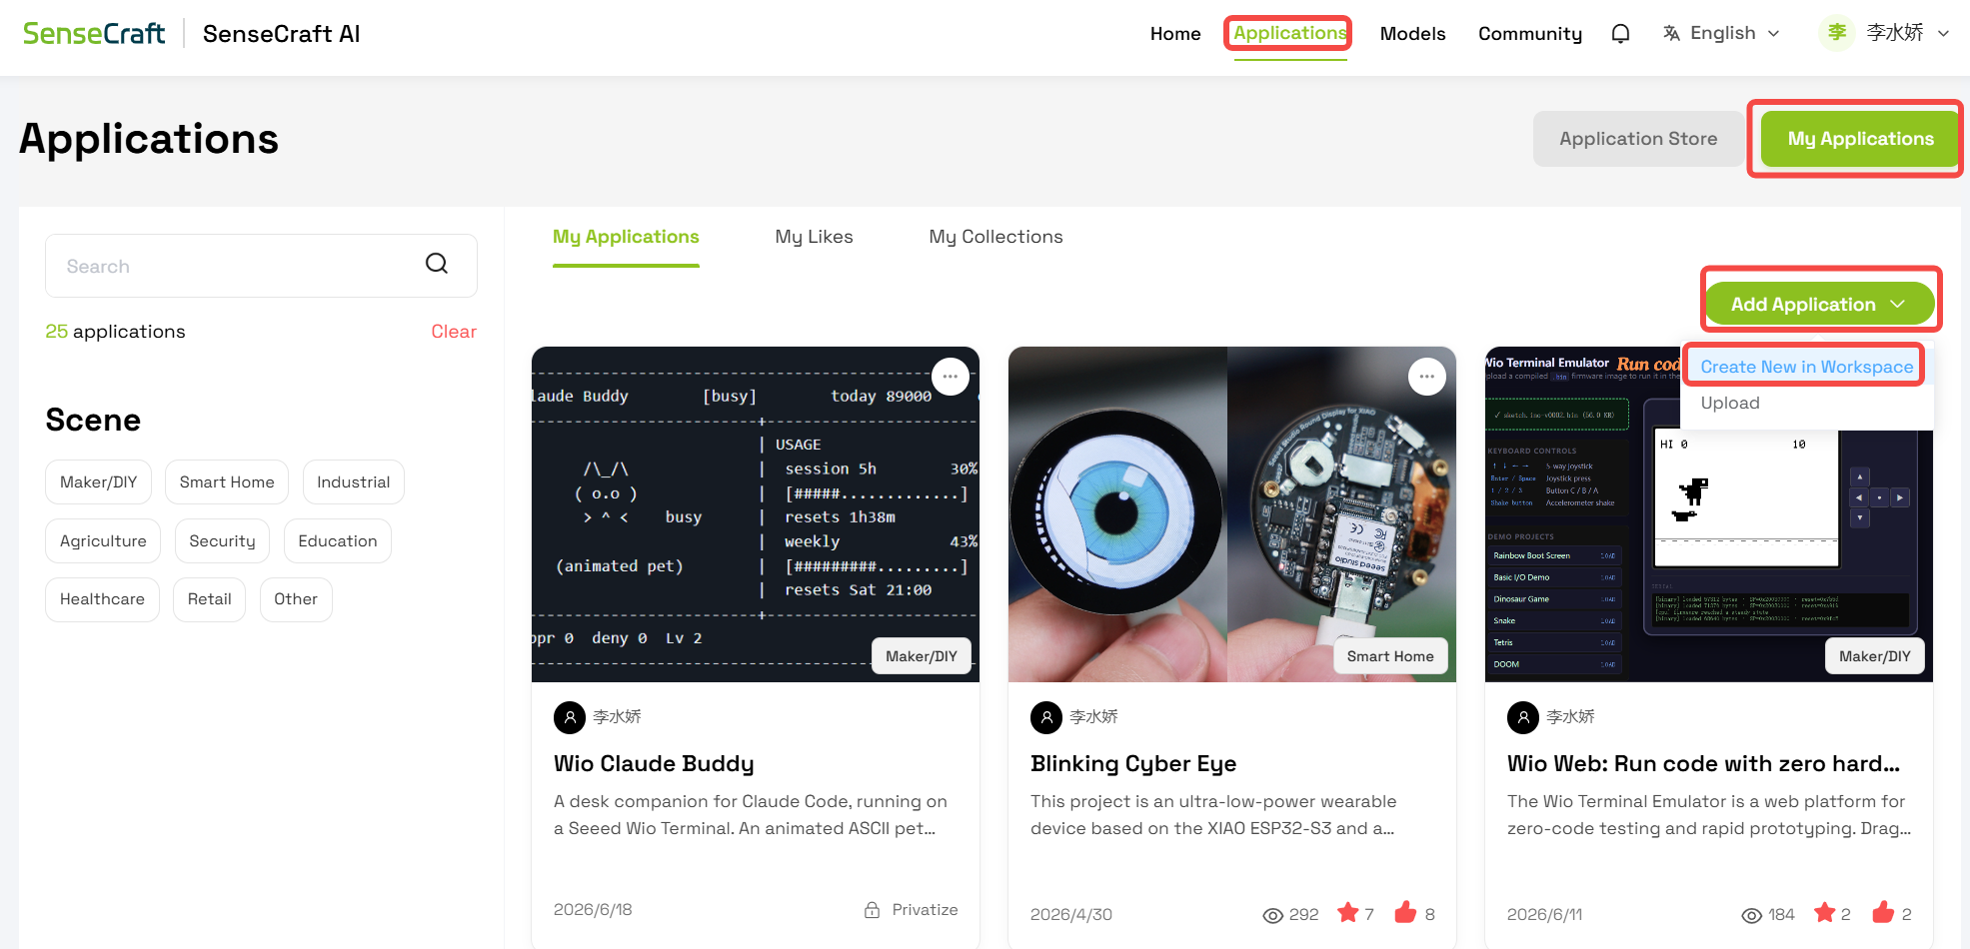Open the Blinking Cyber Eye thumbnail
The image size is (1970, 949).
1232,514
